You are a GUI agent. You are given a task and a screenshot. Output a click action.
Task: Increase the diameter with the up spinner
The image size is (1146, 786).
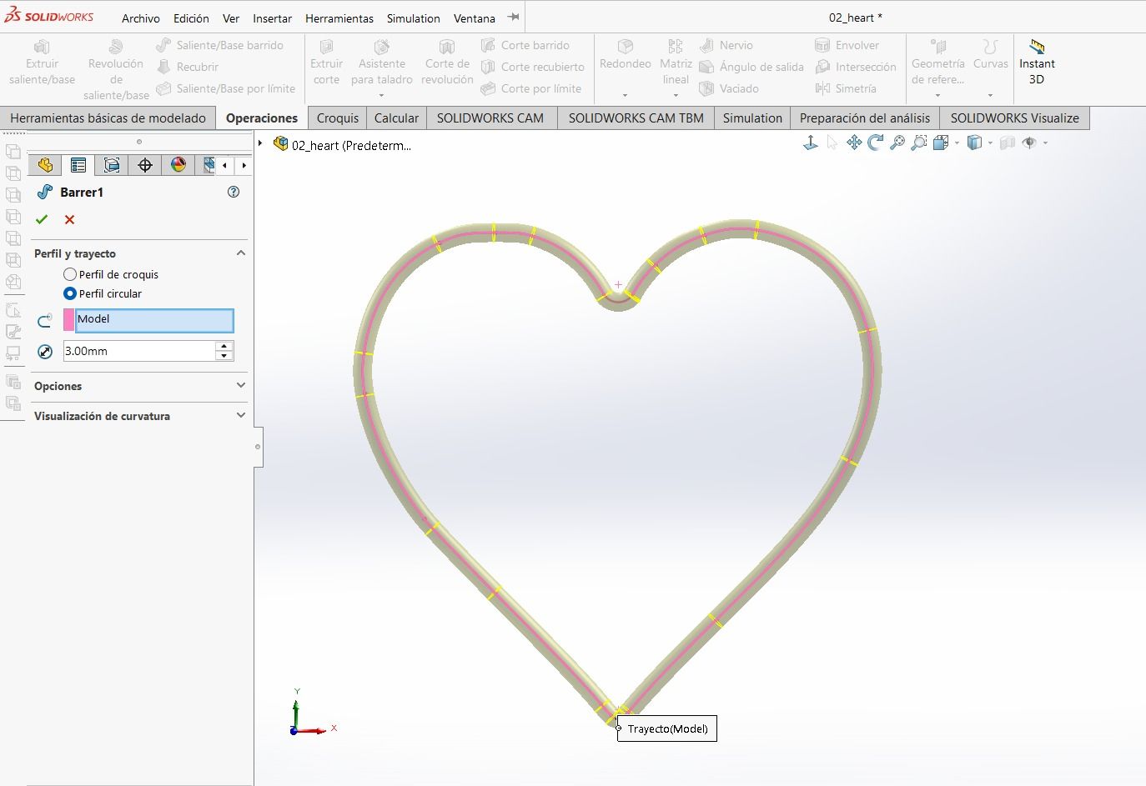click(224, 346)
